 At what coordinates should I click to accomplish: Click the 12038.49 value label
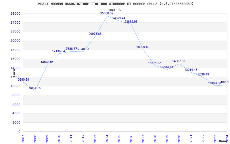pos(203,74)
